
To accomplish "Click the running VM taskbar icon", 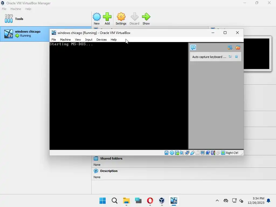I will click(174, 201).
